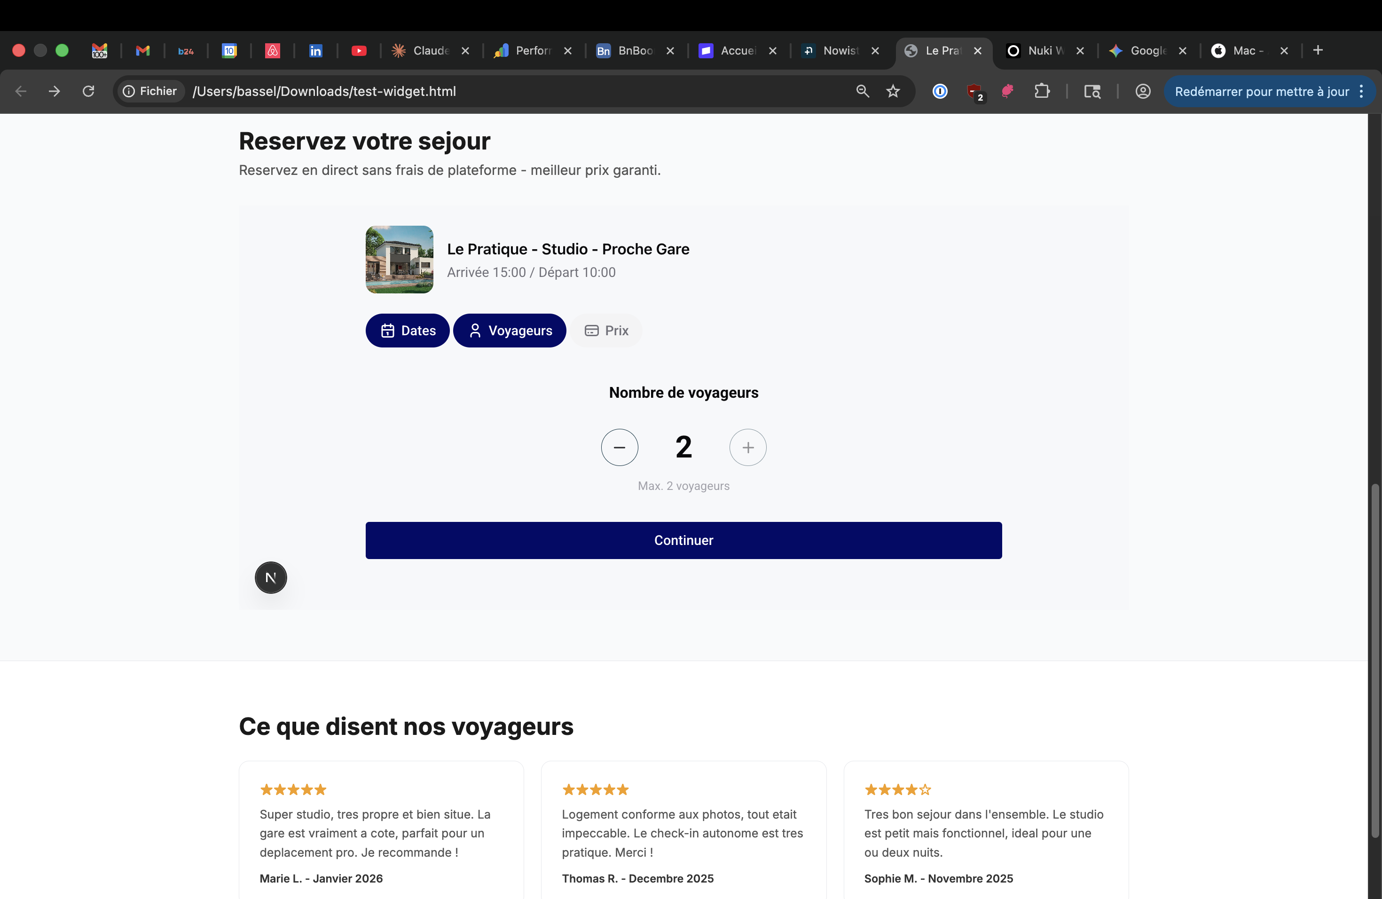
Task: Click the Reservez votre sejour heading
Action: click(365, 141)
